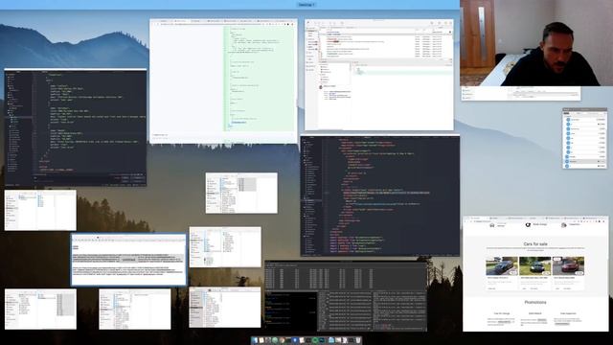Open the narrow contact list window with blue avatars

coord(585,138)
